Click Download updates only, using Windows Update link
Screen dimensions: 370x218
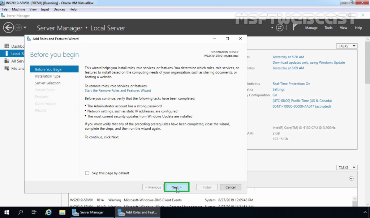pos(309,62)
